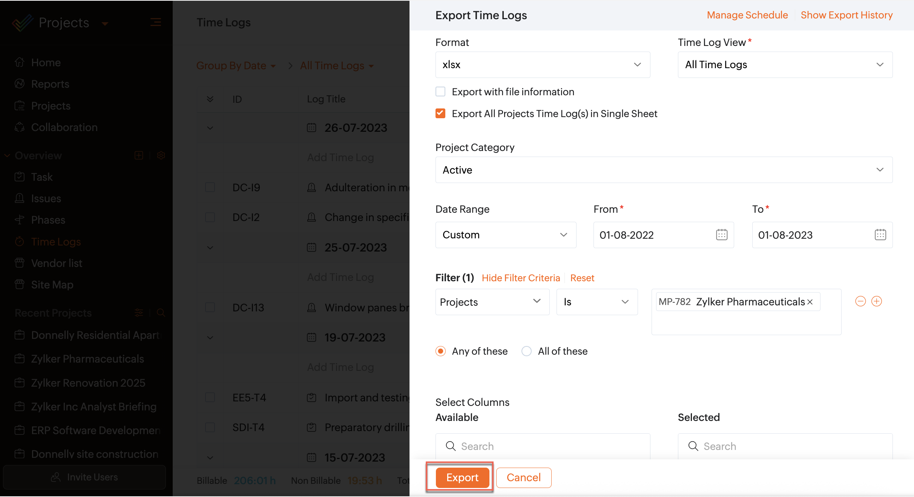Uncheck Export All Projects in Single Sheet
This screenshot has height=497, width=914.
[x=440, y=114]
